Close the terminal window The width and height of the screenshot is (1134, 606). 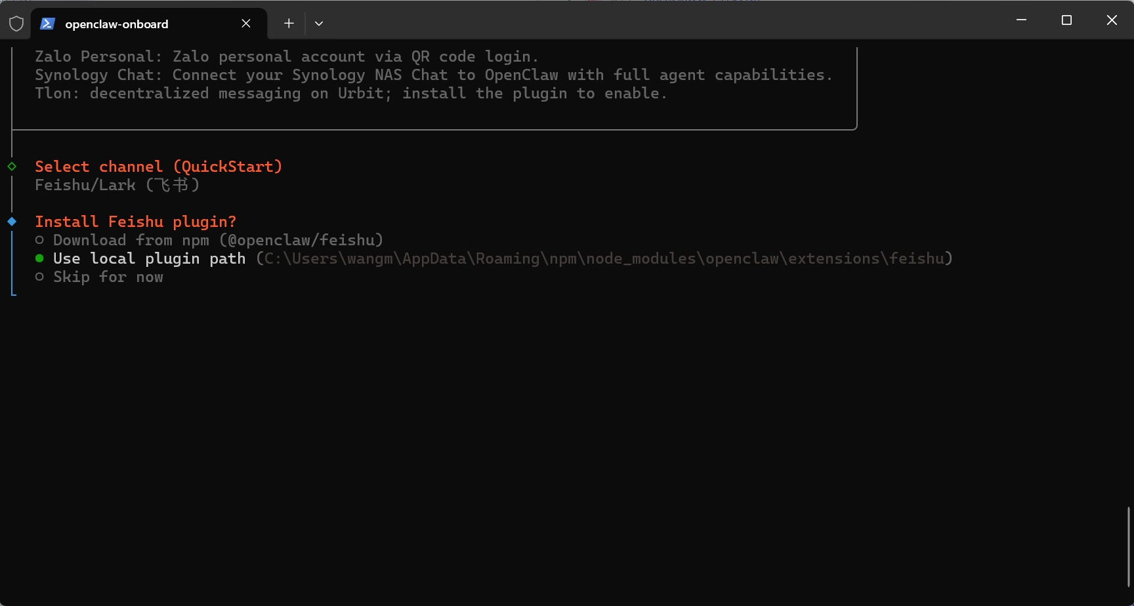[x=1112, y=20]
